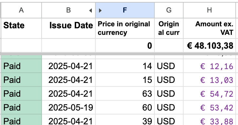The image size is (238, 125).
Task: Select column G header
Action: click(x=169, y=10)
